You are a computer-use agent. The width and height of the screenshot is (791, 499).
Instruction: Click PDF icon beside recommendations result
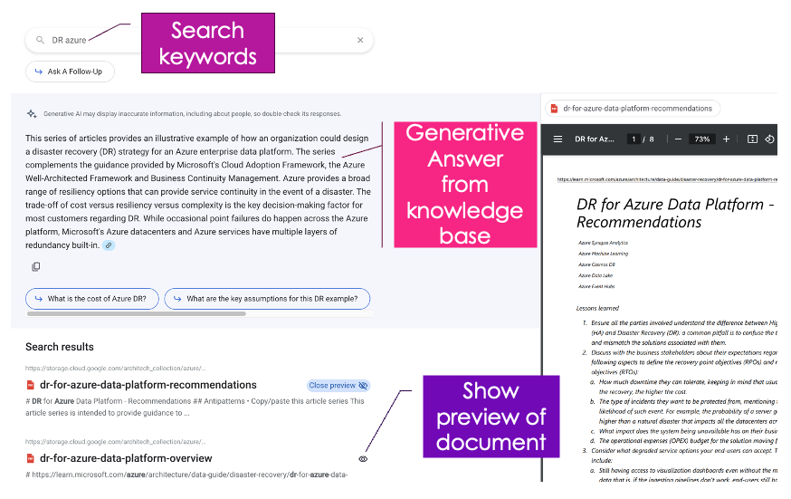pyautogui.click(x=30, y=386)
